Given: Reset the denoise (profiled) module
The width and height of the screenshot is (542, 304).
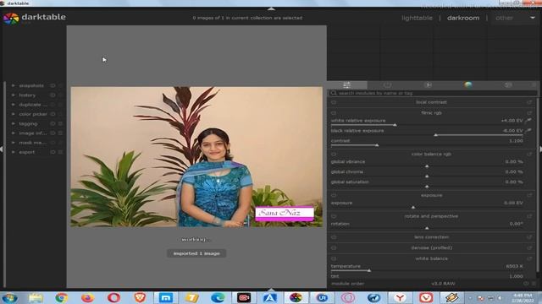Looking at the screenshot, I should pyautogui.click(x=529, y=247).
